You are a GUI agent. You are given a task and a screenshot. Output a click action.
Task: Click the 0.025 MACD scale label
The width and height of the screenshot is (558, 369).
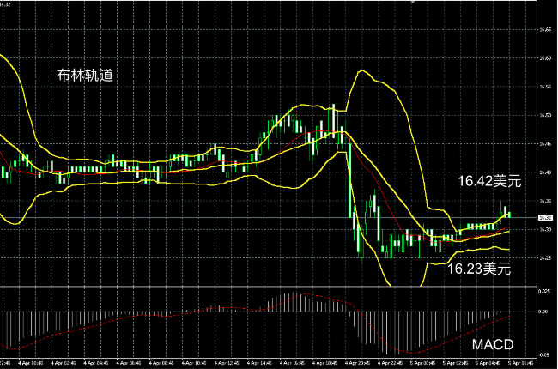544,292
